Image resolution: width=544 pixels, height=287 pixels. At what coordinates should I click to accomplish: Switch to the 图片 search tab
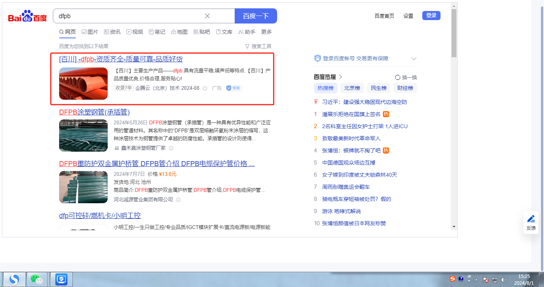[90, 32]
